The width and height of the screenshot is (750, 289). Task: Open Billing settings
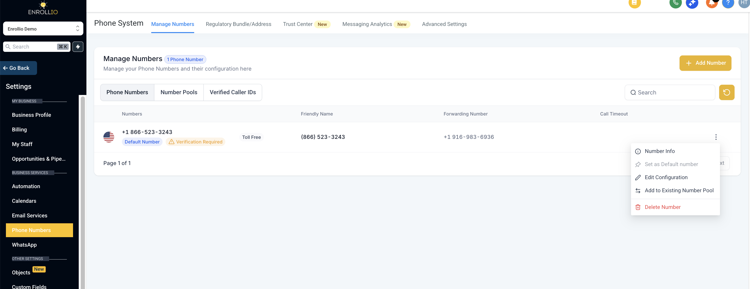[x=19, y=130]
